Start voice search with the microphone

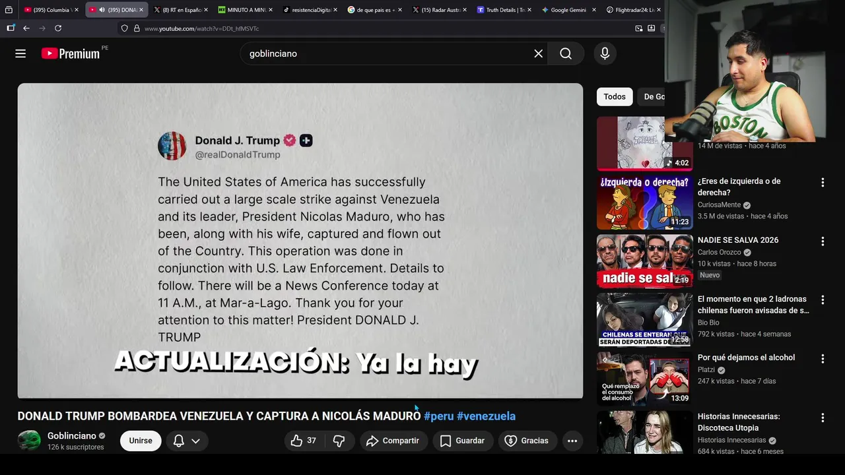click(605, 53)
